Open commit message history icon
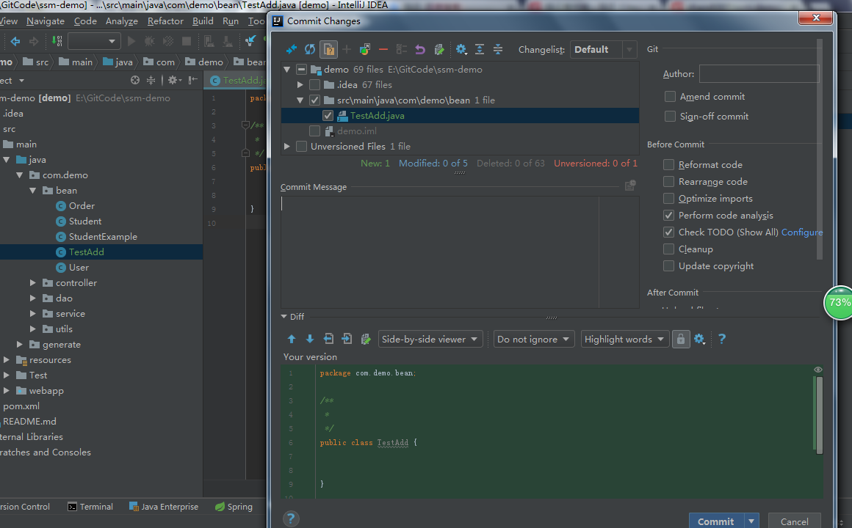The height and width of the screenshot is (528, 852). [629, 186]
